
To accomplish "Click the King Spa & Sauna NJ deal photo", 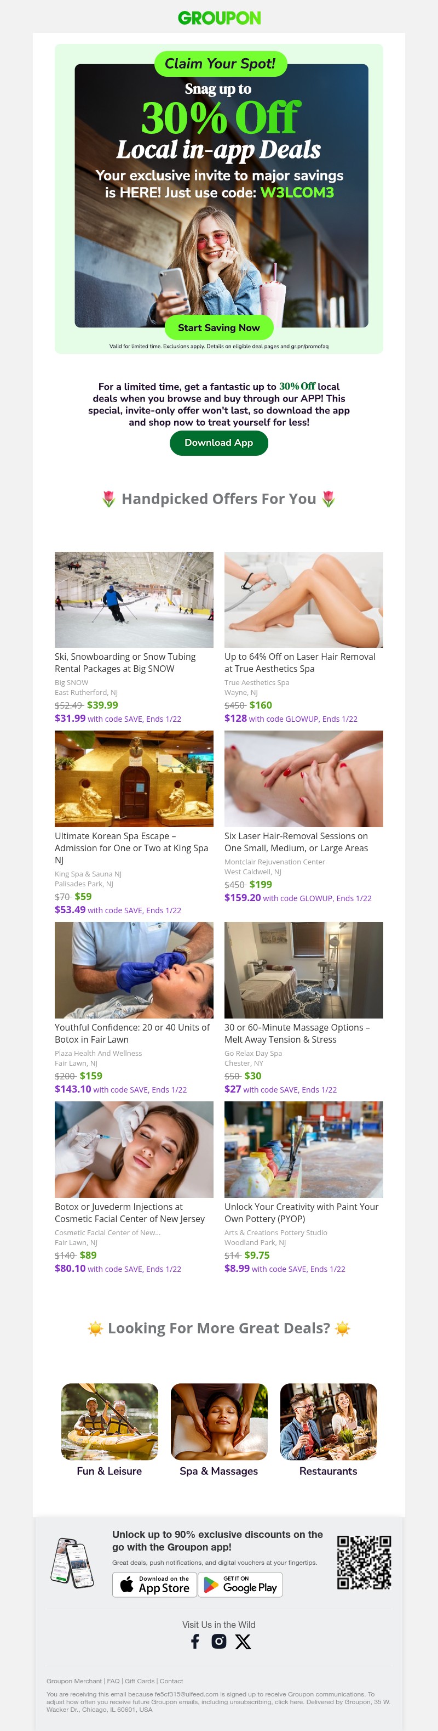I will [134, 778].
